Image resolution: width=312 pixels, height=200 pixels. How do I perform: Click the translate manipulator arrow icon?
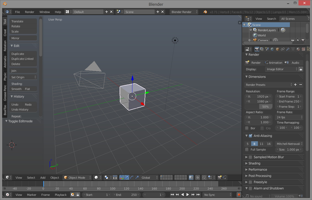(x=127, y=177)
